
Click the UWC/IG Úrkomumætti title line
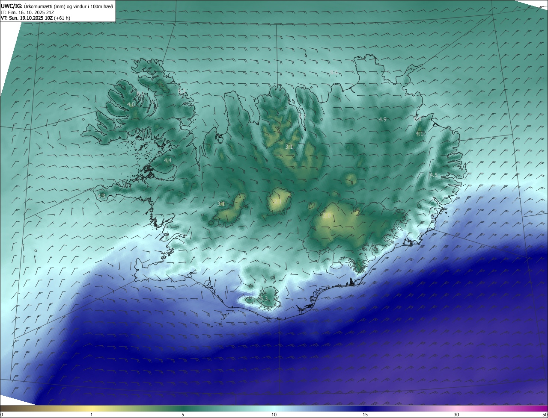pyautogui.click(x=57, y=6)
